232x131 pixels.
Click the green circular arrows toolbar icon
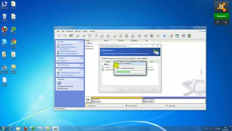coord(189,36)
